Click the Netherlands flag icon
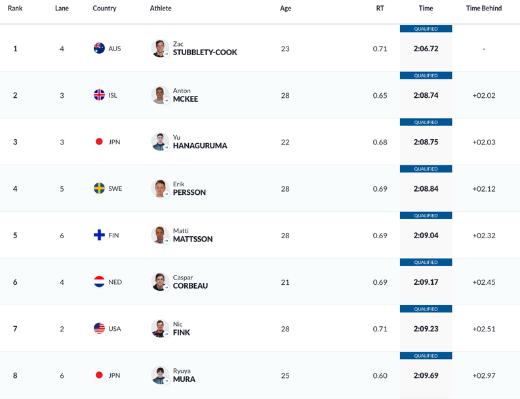 (x=99, y=282)
